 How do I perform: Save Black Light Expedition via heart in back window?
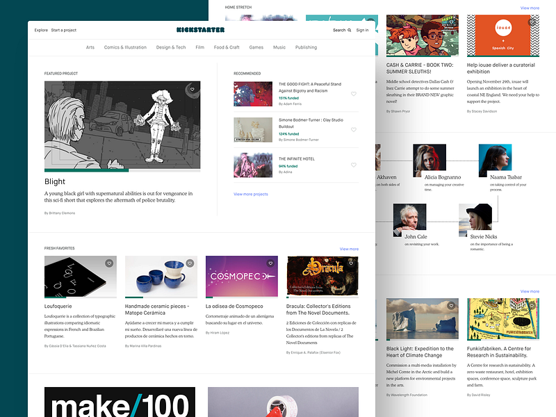(x=451, y=305)
